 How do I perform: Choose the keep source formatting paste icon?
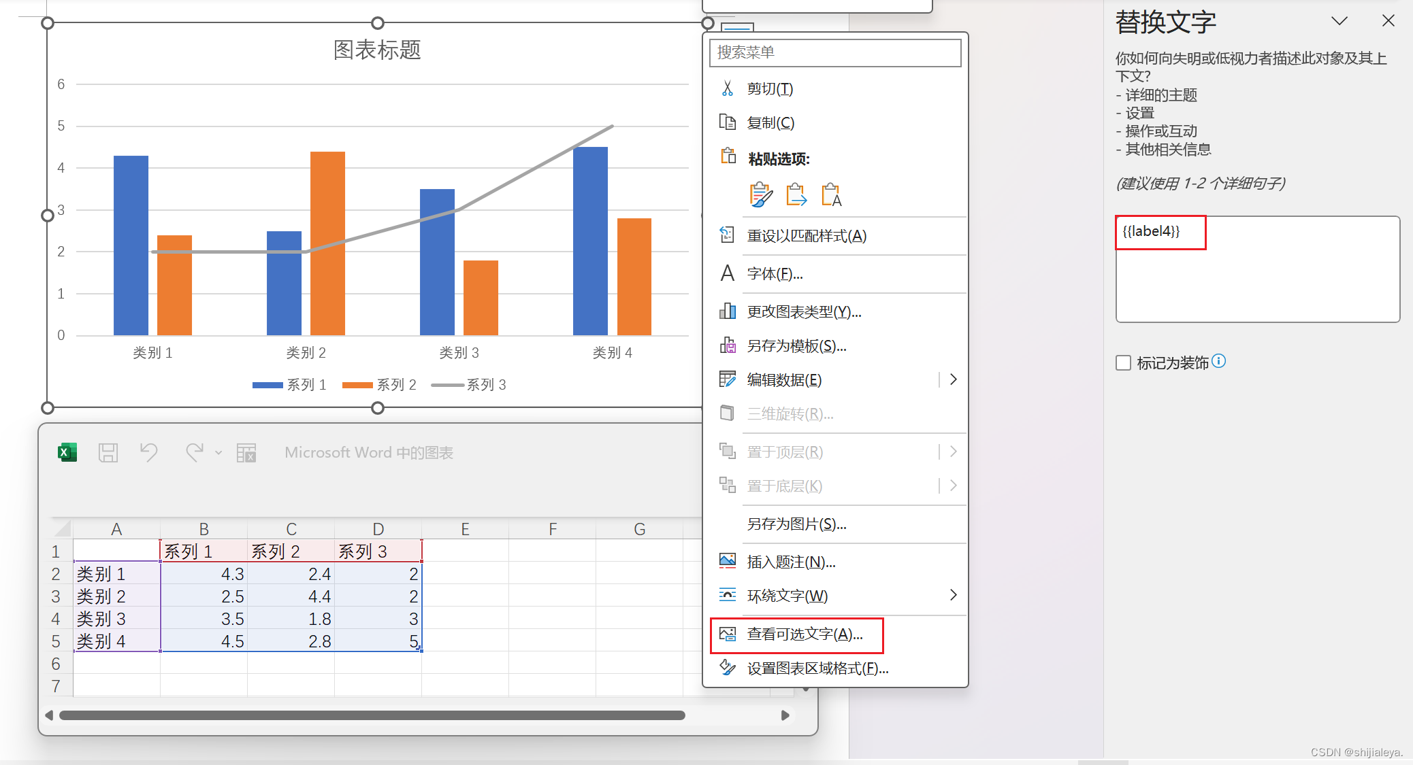click(x=760, y=194)
